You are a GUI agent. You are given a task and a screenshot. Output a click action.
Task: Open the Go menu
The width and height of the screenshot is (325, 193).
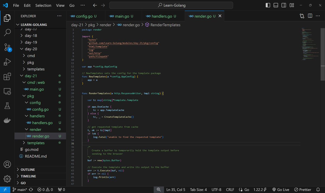tap(72, 5)
